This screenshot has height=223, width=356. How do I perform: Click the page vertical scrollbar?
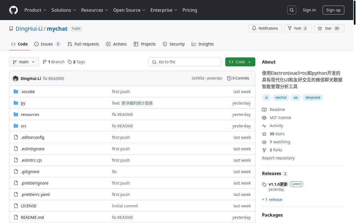(x=354, y=111)
